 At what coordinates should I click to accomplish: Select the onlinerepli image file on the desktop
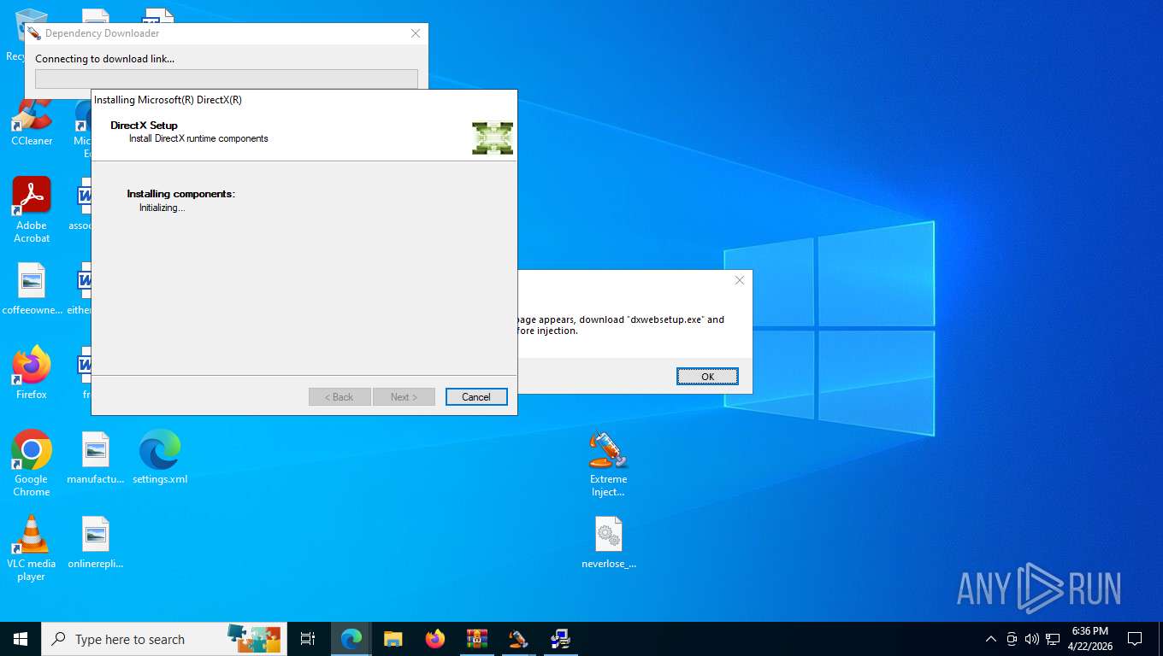(96, 542)
